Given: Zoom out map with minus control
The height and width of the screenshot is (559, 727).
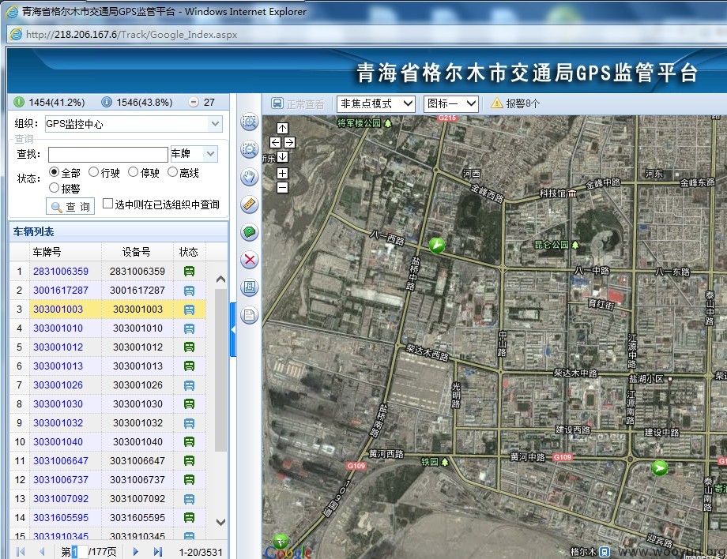Looking at the screenshot, I should (282, 188).
